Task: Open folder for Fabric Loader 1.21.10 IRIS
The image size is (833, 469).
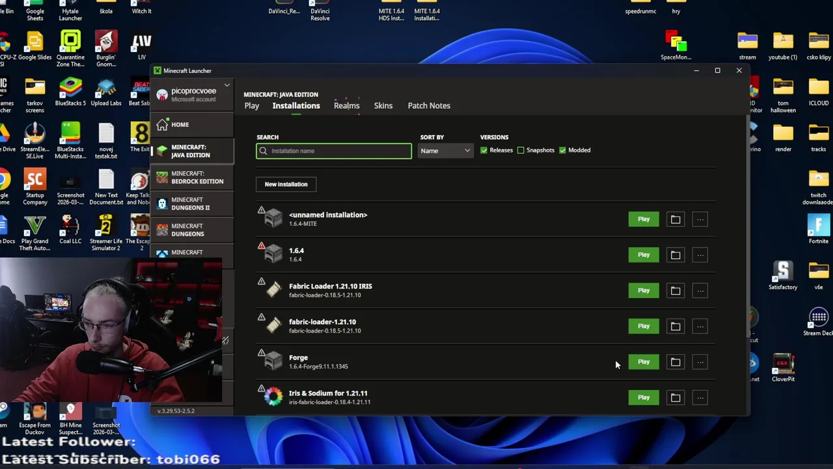Action: [676, 291]
